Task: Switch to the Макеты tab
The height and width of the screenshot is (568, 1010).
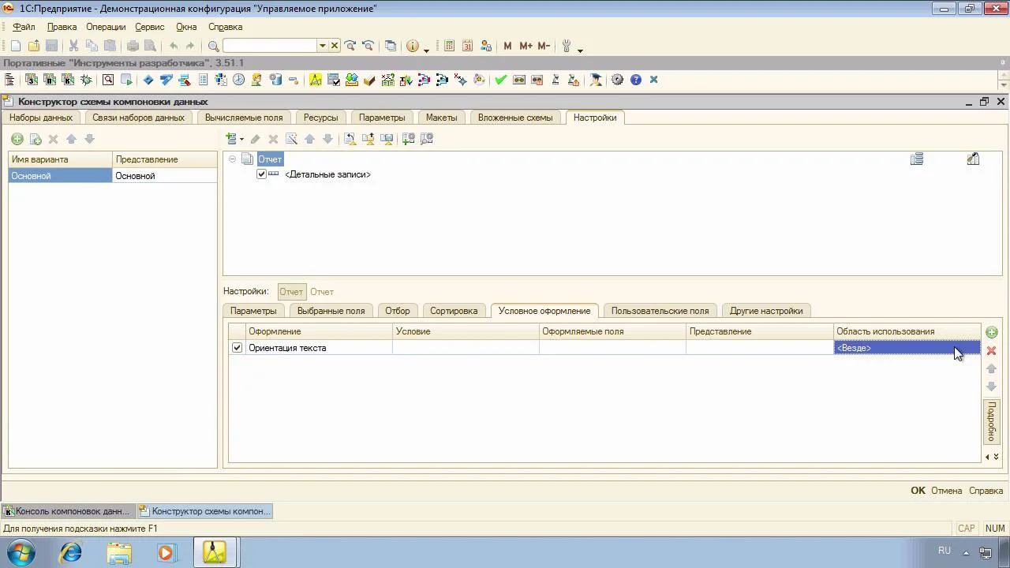Action: pos(442,118)
